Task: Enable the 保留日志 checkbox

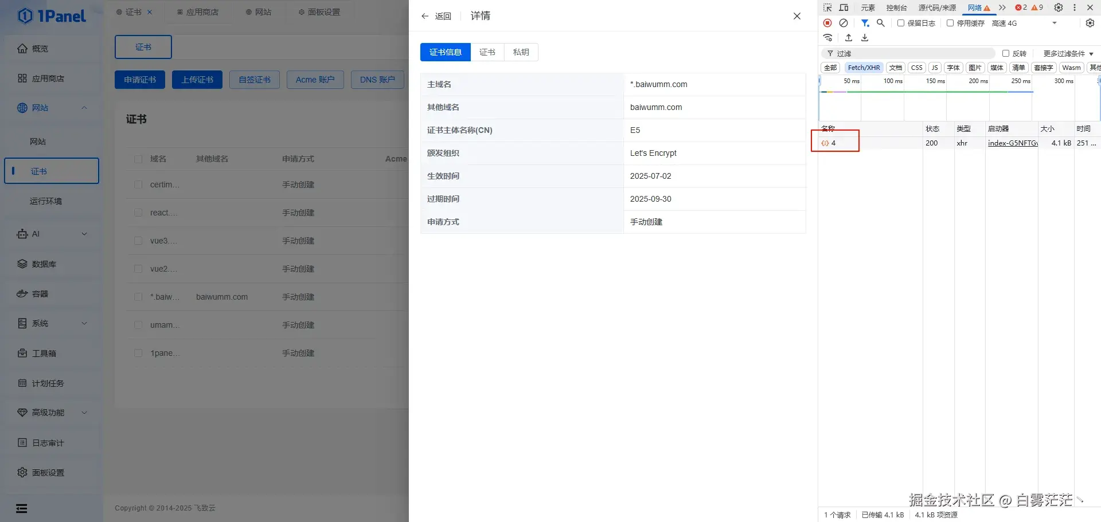Action: 901,23
